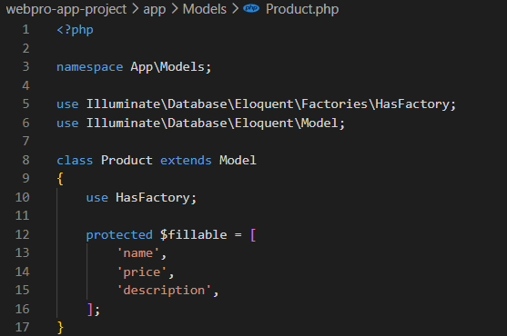Click the opening square bracket on line 12
Image resolution: width=507 pixels, height=336 pixels.
pyautogui.click(x=253, y=235)
